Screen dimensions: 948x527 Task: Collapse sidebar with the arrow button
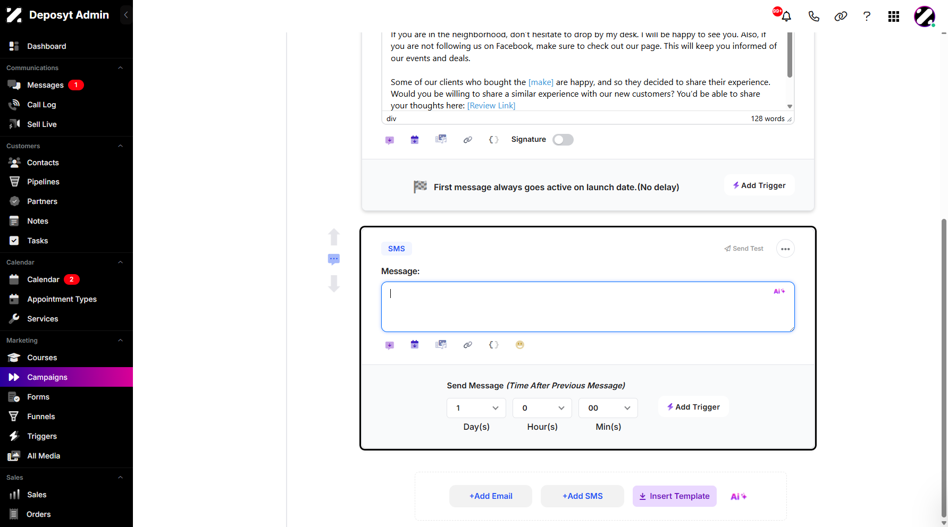(126, 15)
